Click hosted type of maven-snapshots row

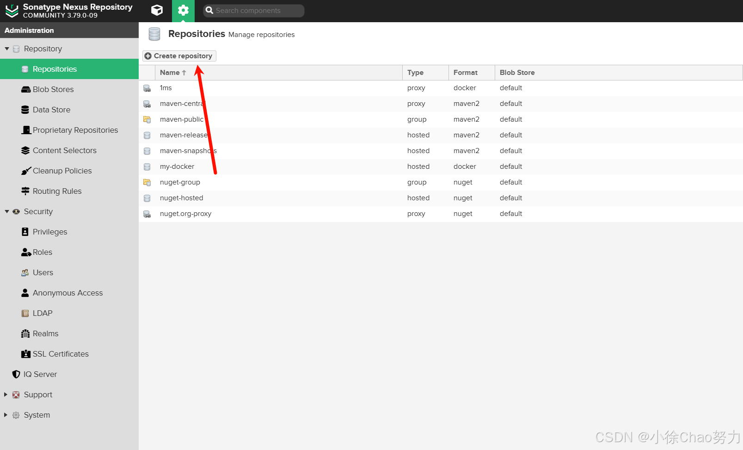tap(418, 151)
